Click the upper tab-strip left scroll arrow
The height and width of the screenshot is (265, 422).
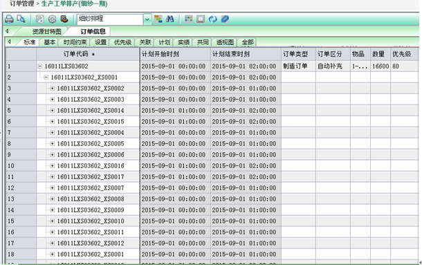(x=8, y=31)
